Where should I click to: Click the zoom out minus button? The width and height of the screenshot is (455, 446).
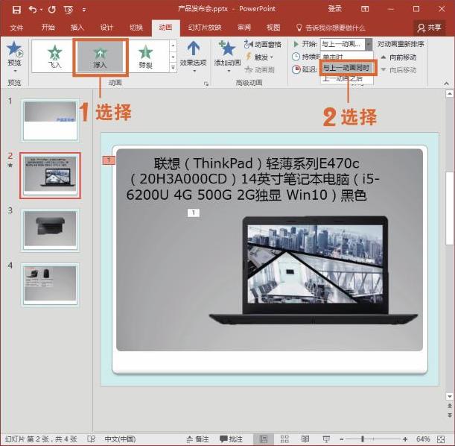pyautogui.click(x=342, y=439)
